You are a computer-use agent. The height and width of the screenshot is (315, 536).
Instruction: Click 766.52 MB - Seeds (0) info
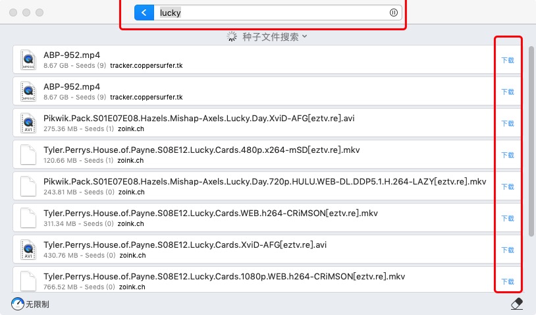click(x=79, y=287)
